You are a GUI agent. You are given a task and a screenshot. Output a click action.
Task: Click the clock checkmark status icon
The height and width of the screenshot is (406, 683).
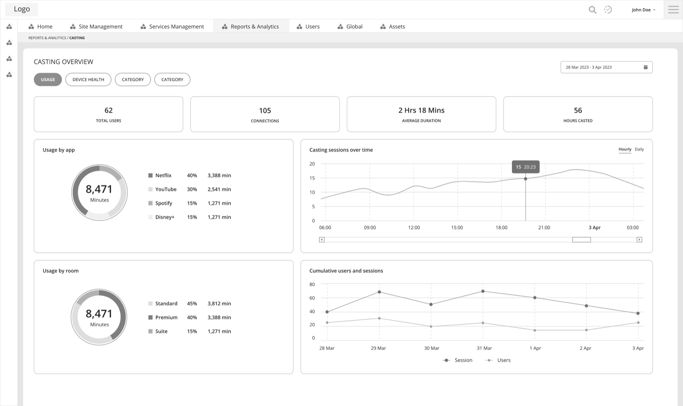608,10
